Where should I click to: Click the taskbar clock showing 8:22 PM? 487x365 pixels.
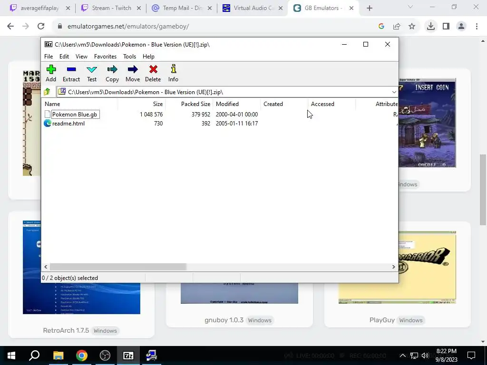point(446,355)
